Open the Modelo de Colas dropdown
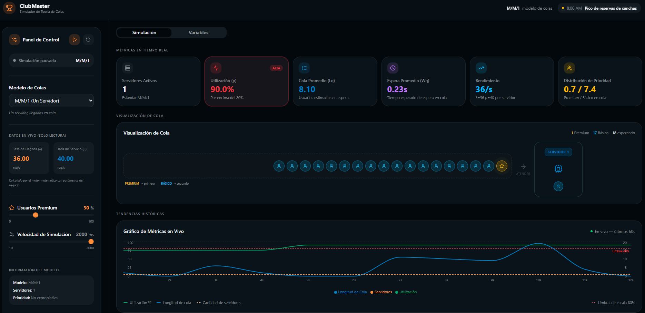Screen dimensions: 645x313 [51, 101]
